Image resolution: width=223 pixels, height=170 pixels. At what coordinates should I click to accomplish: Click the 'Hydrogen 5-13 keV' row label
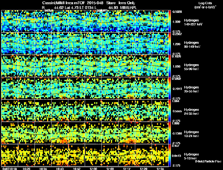192,156
